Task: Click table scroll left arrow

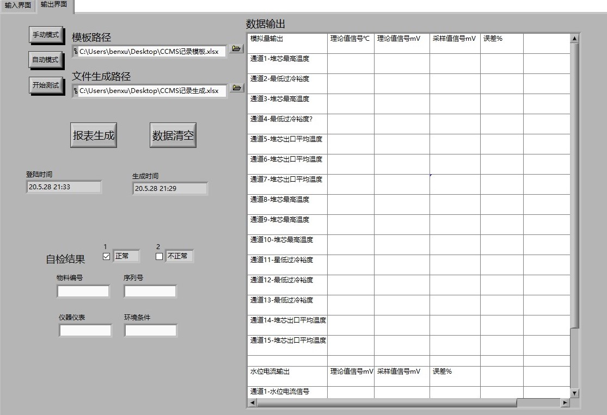Action: [252, 403]
